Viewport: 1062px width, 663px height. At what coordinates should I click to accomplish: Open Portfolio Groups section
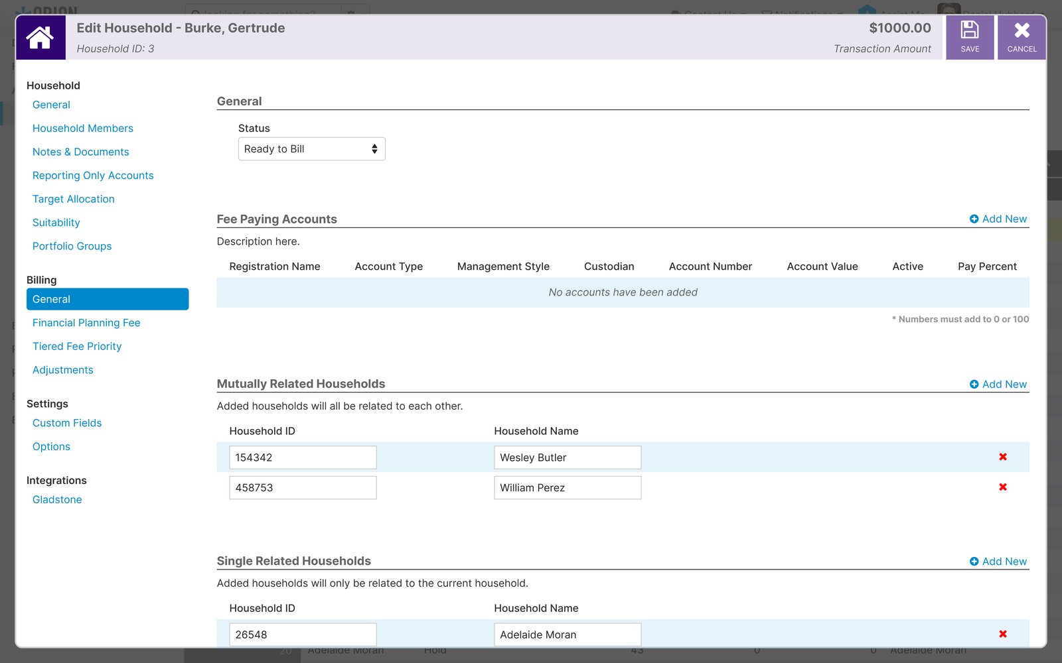[72, 246]
